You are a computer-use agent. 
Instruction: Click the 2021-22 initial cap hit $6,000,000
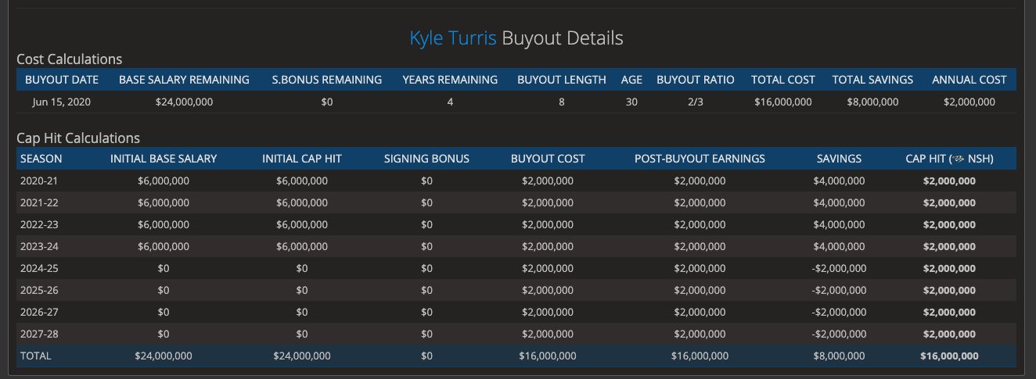[302, 202]
